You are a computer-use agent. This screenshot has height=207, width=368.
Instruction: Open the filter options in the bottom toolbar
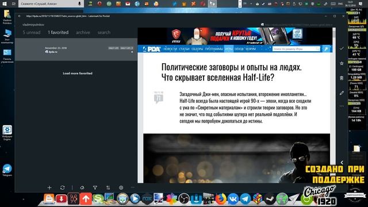(x=95, y=187)
